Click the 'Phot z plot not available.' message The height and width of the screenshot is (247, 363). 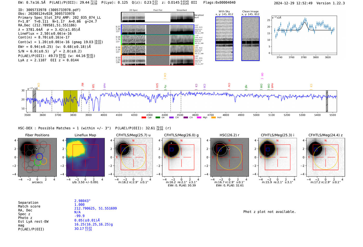point(269,212)
